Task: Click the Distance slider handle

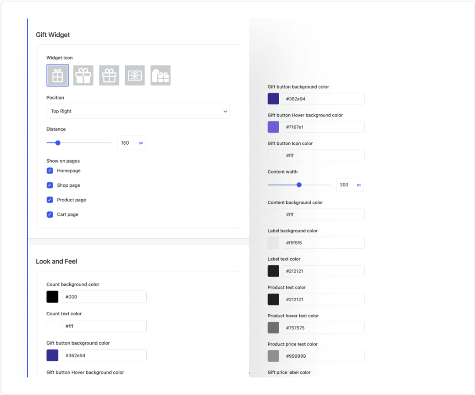Action: tap(58, 143)
